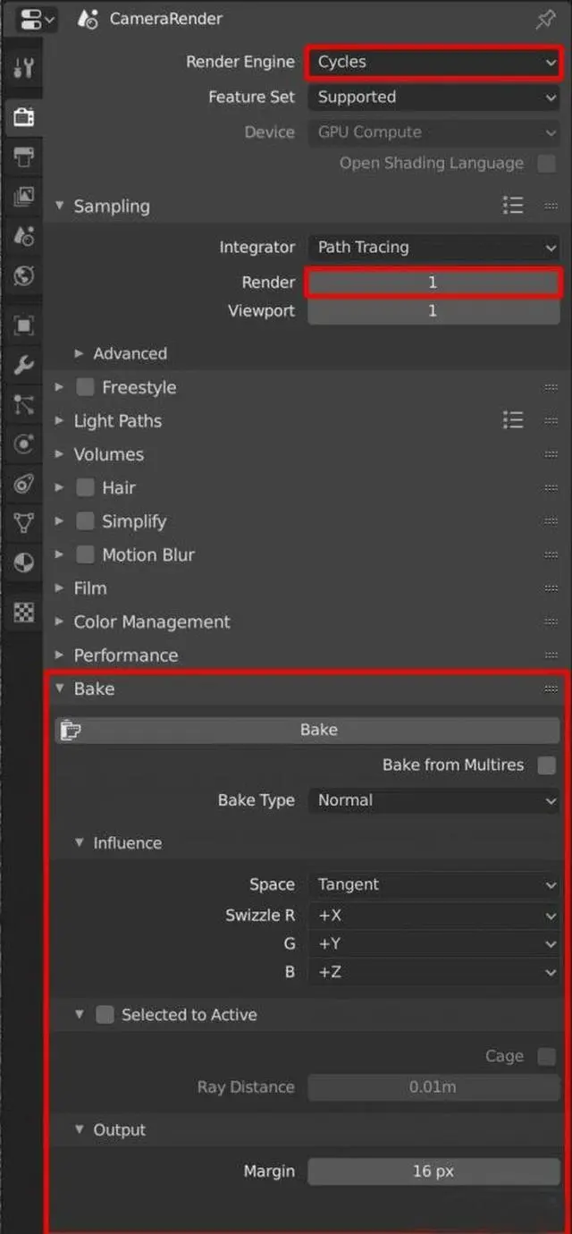Switch to Output properties printer icon
The image size is (572, 1234).
point(23,158)
